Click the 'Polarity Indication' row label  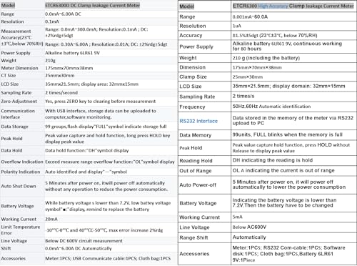pyautogui.click(x=21, y=172)
